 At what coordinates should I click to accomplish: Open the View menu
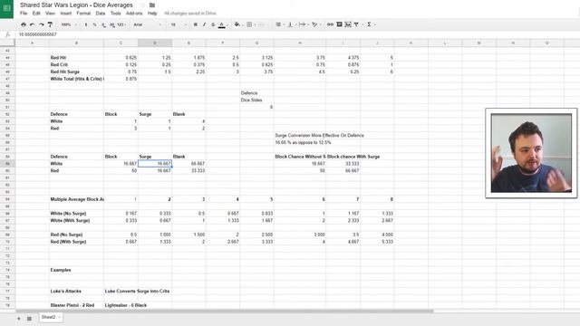50,14
